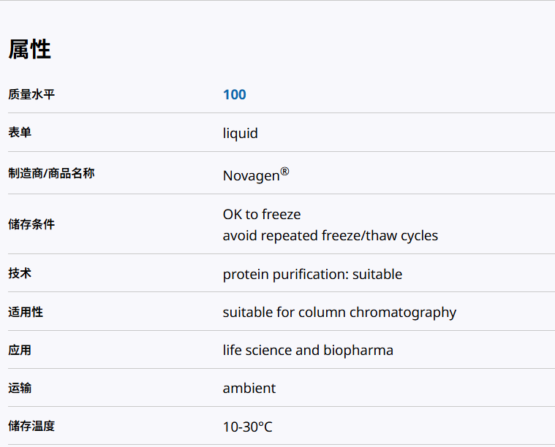
Task: Select the suitable for column chromatography text
Action: tap(339, 313)
